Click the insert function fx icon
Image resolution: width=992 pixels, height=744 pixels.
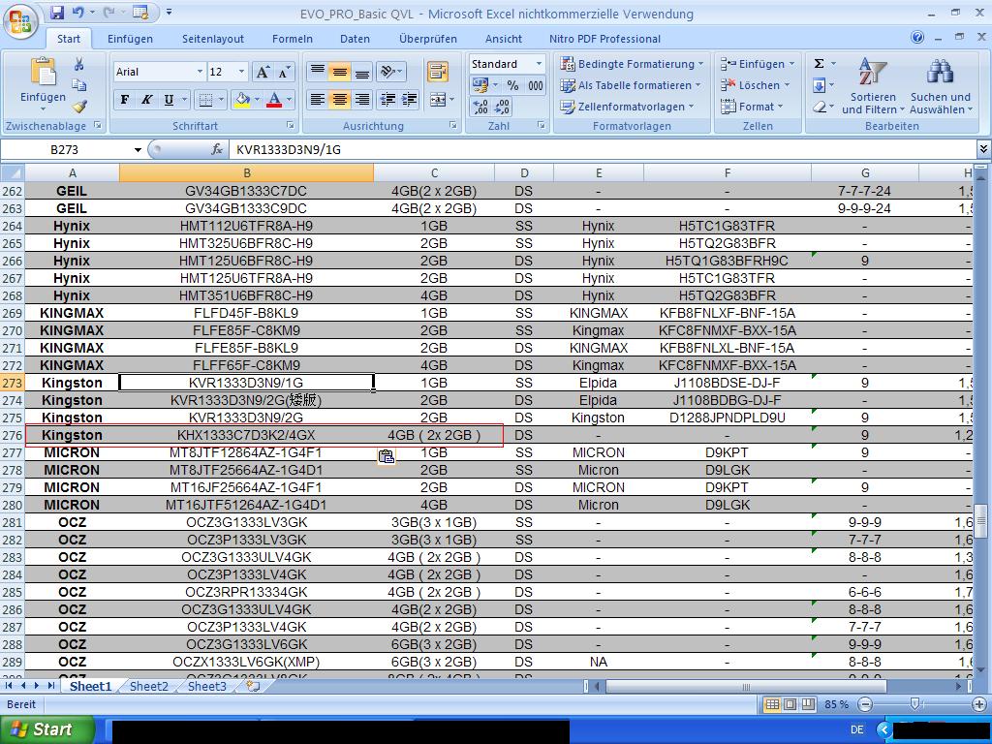pos(216,149)
